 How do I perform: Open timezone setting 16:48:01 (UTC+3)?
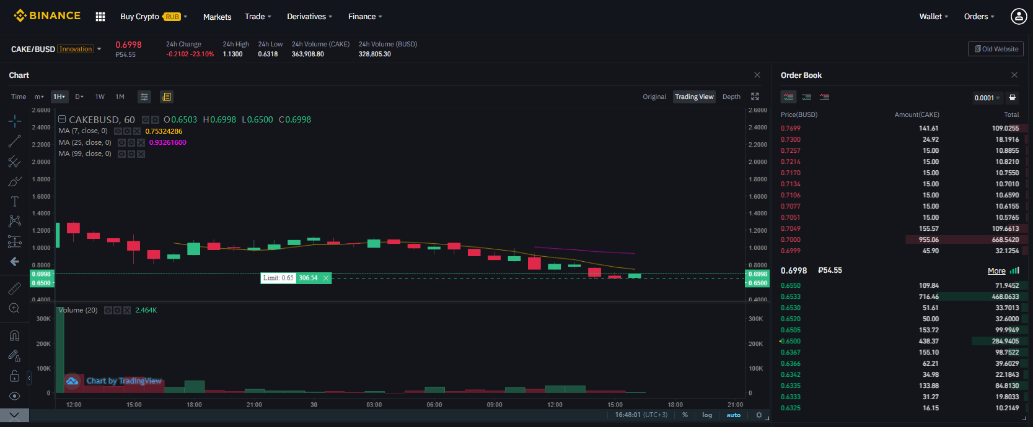point(641,415)
